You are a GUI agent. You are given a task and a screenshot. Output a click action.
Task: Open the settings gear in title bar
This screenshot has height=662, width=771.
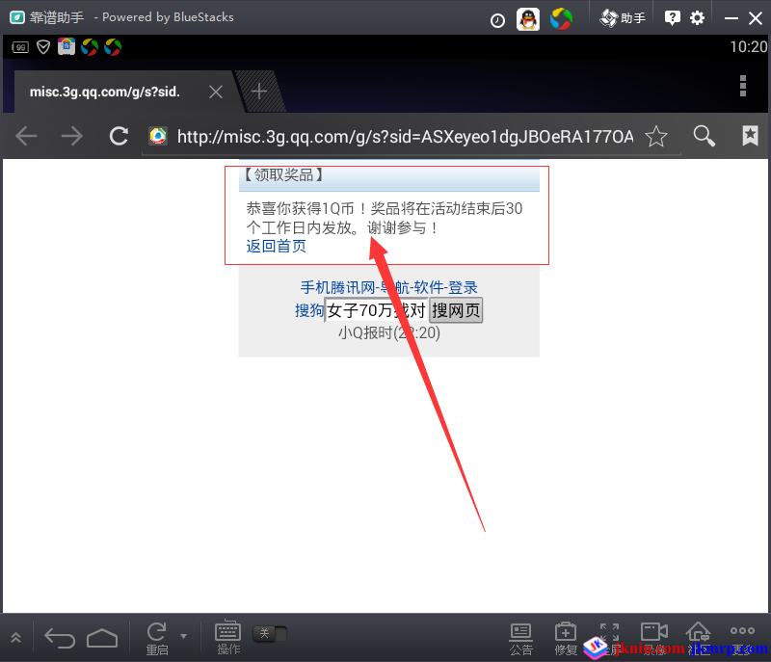697,18
